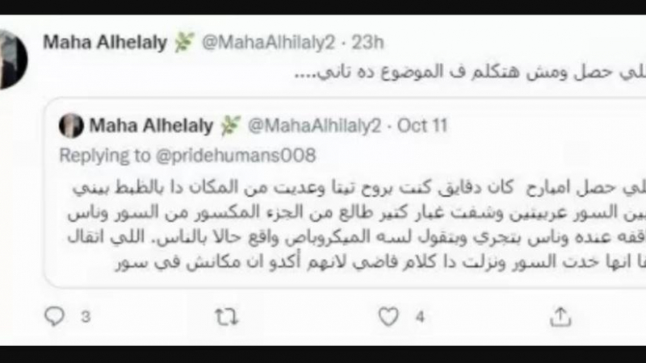Like the tweet with heart icon

point(388,316)
